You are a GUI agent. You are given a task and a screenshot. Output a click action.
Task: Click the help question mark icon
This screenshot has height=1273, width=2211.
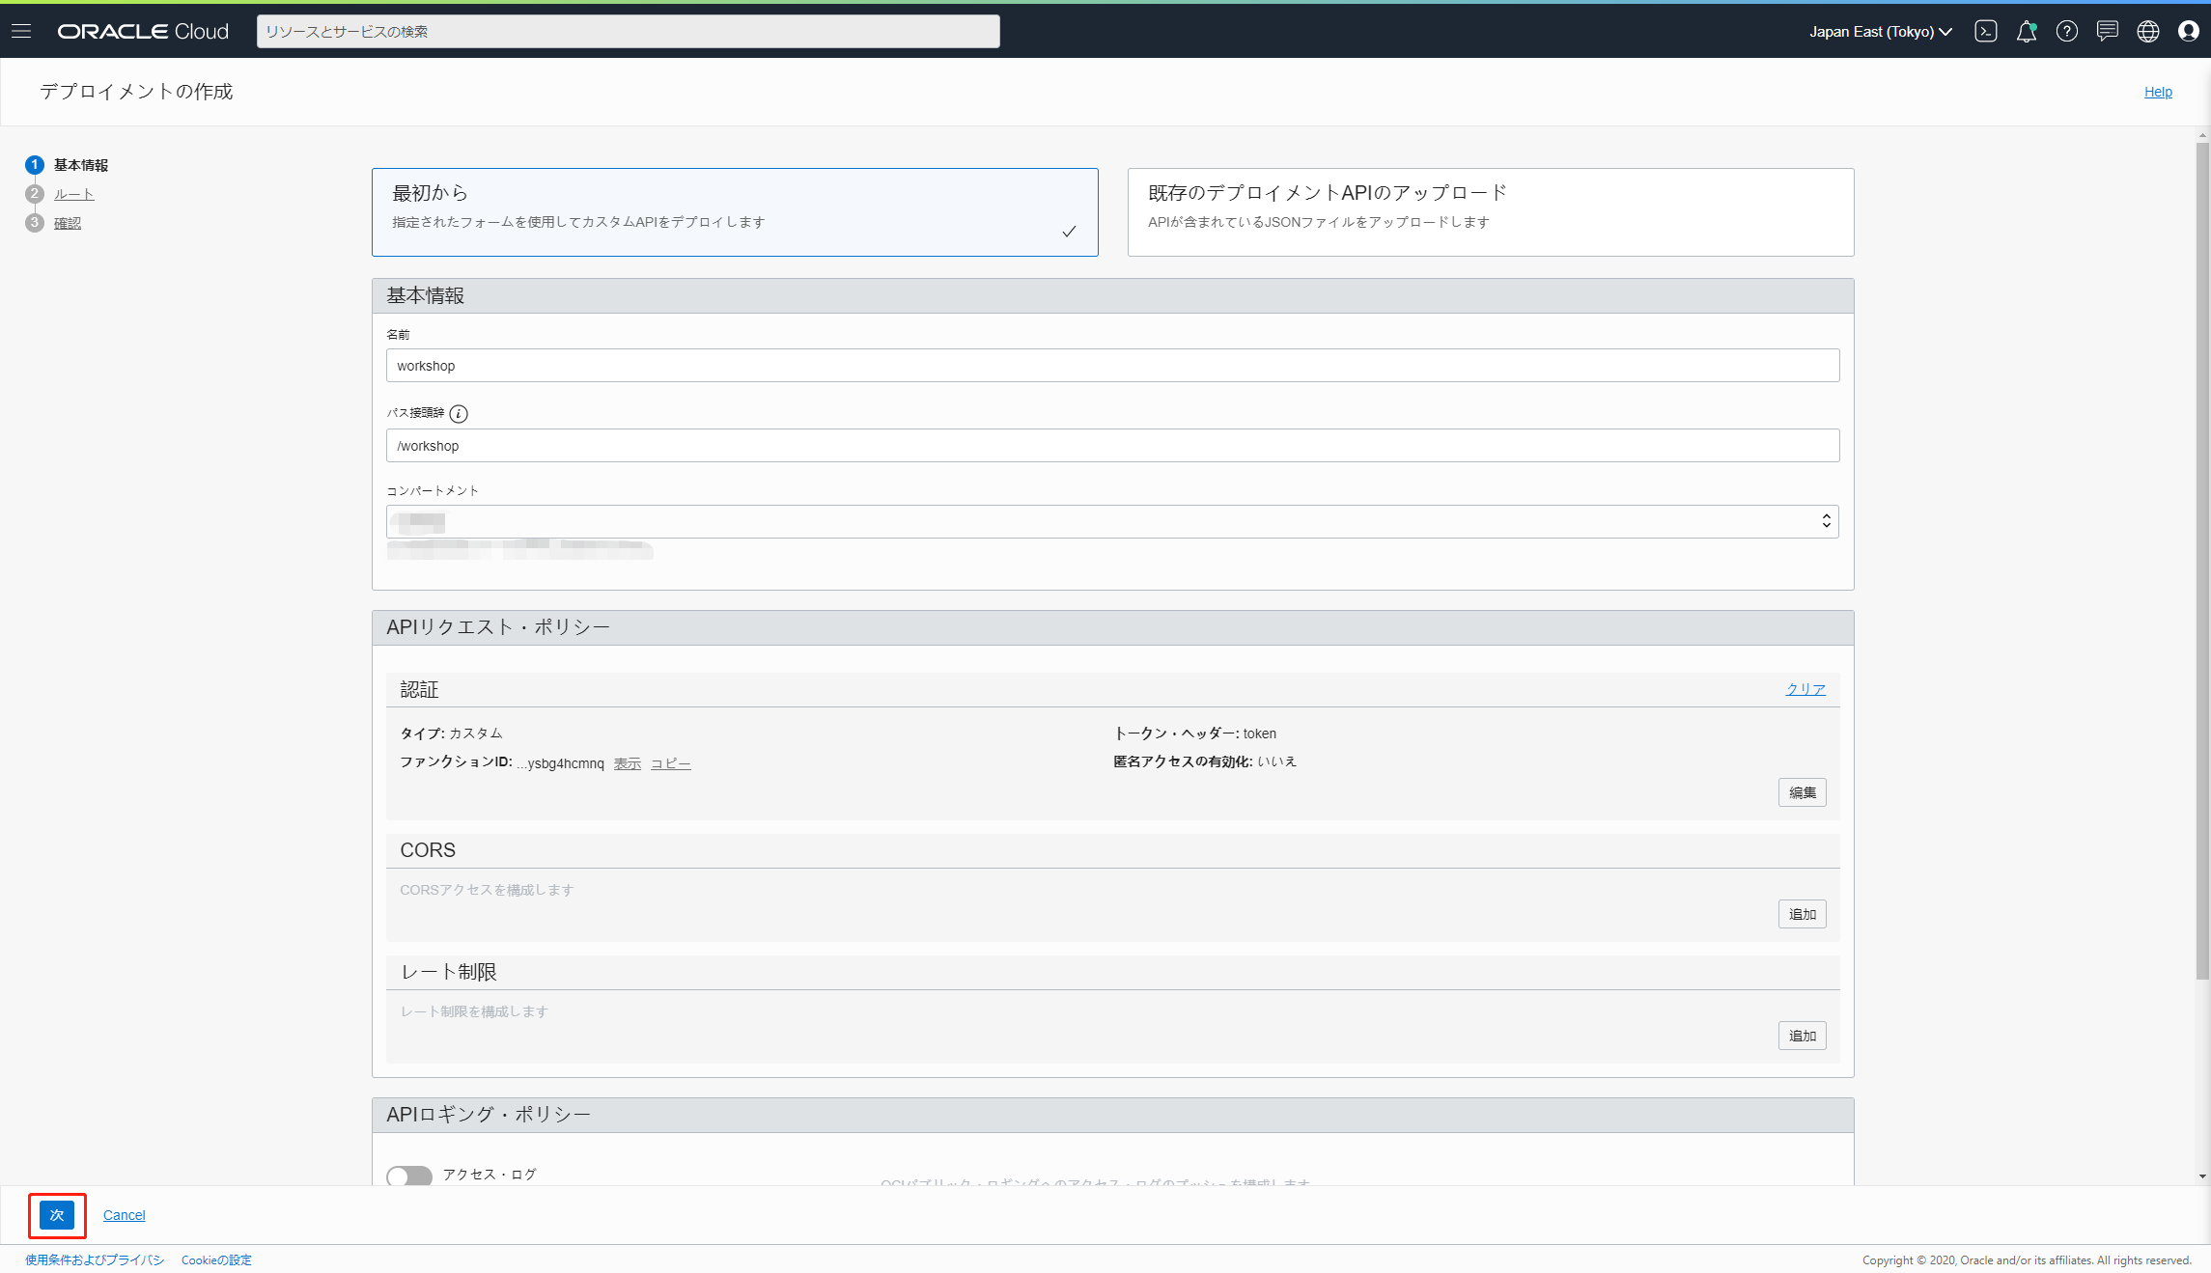[2066, 31]
